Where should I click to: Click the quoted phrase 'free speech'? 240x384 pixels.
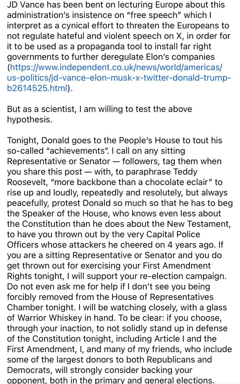tap(154, 15)
